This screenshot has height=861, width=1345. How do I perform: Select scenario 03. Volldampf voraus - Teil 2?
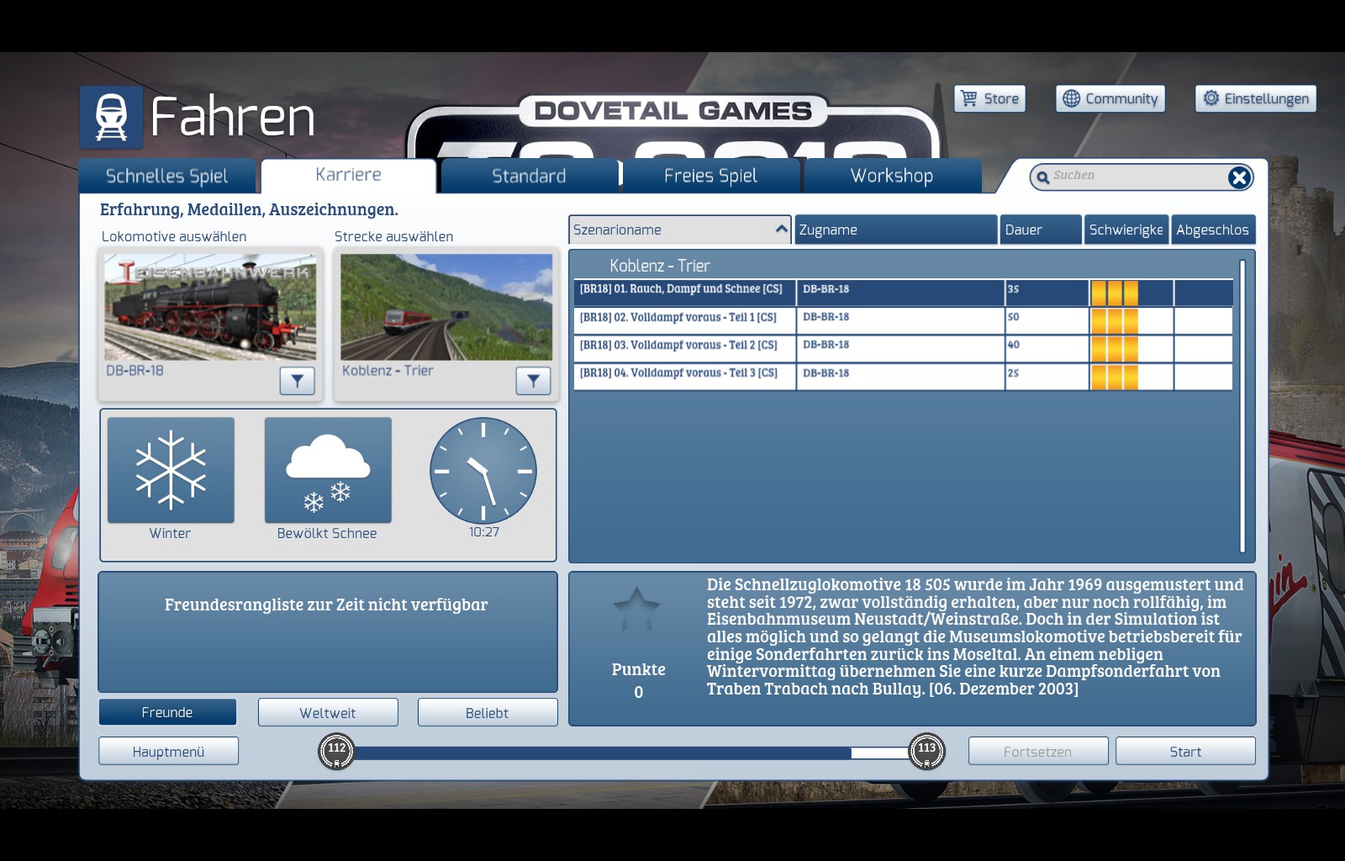pos(904,348)
